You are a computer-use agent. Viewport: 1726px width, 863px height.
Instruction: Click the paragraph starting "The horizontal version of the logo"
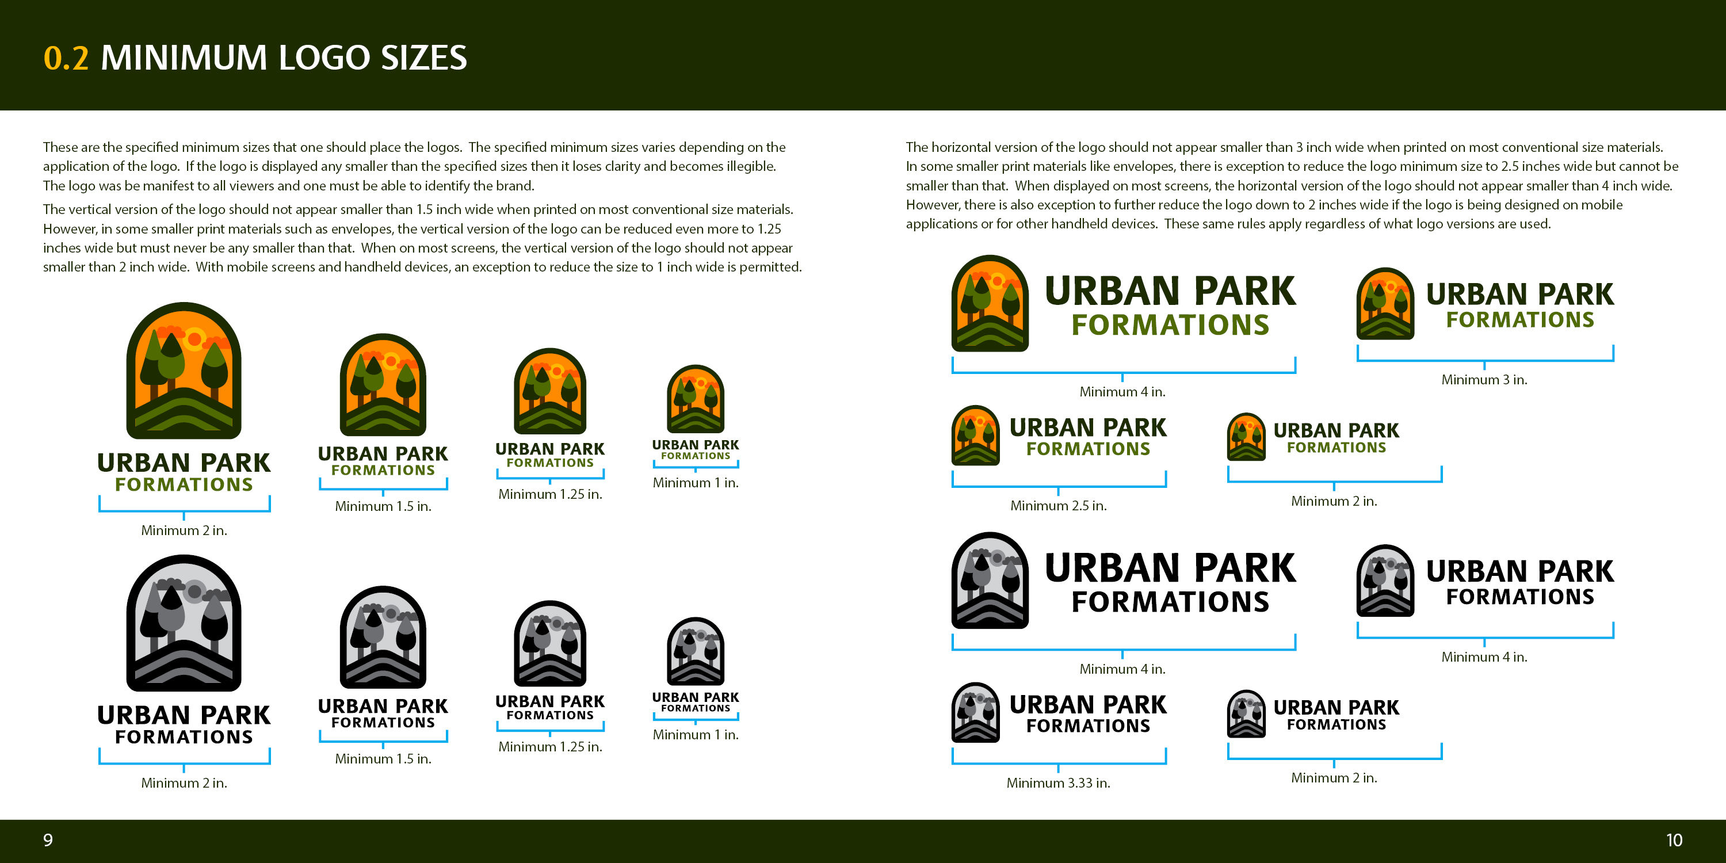pos(1292,185)
